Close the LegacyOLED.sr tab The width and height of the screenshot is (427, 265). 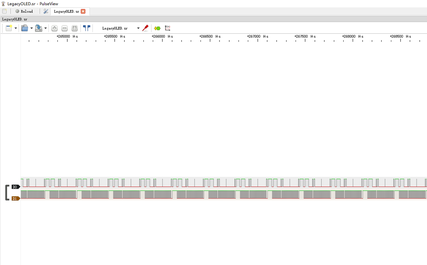coord(83,11)
